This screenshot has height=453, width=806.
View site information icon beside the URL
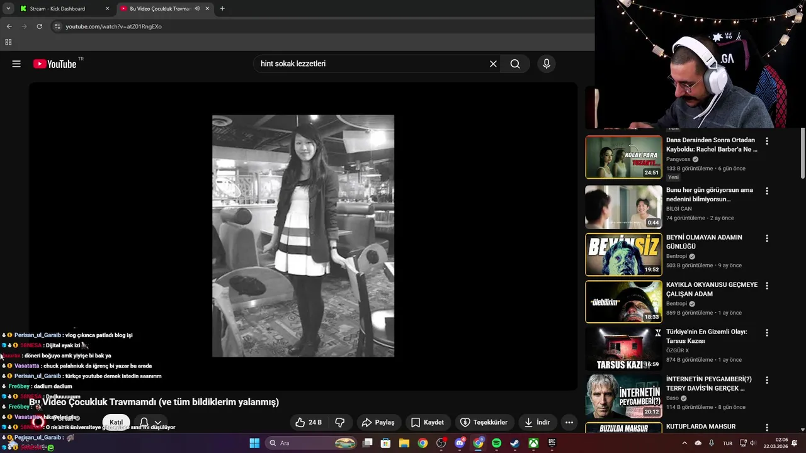point(57,26)
